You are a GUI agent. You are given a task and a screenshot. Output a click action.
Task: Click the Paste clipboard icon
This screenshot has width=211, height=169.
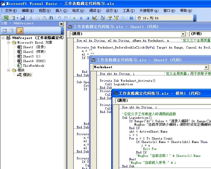coord(44,18)
